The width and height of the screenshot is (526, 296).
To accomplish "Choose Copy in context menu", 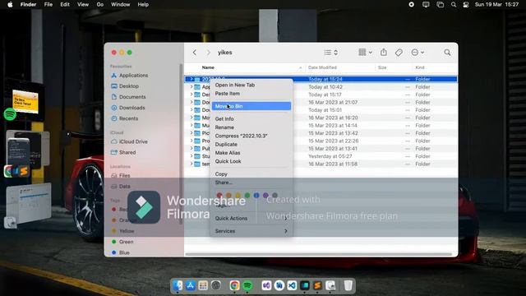I will 251,174.
